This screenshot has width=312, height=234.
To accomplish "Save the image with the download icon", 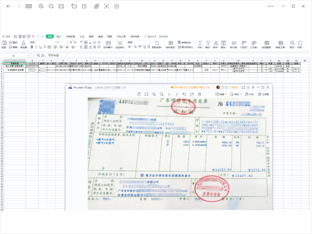I will click(117, 6).
